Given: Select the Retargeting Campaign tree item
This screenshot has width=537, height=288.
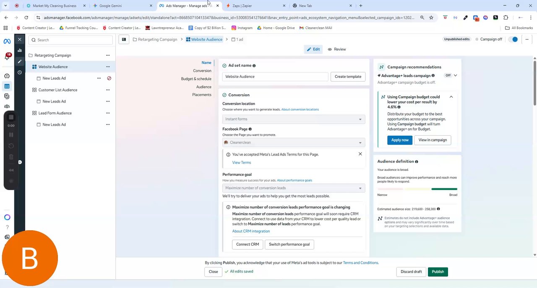Looking at the screenshot, I should coord(52,55).
